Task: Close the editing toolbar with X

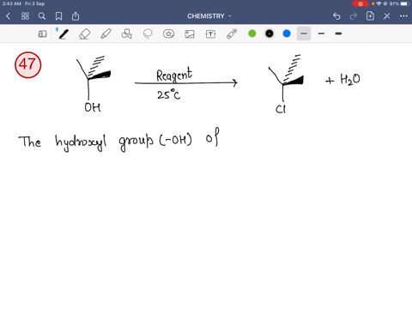Action: click(387, 16)
